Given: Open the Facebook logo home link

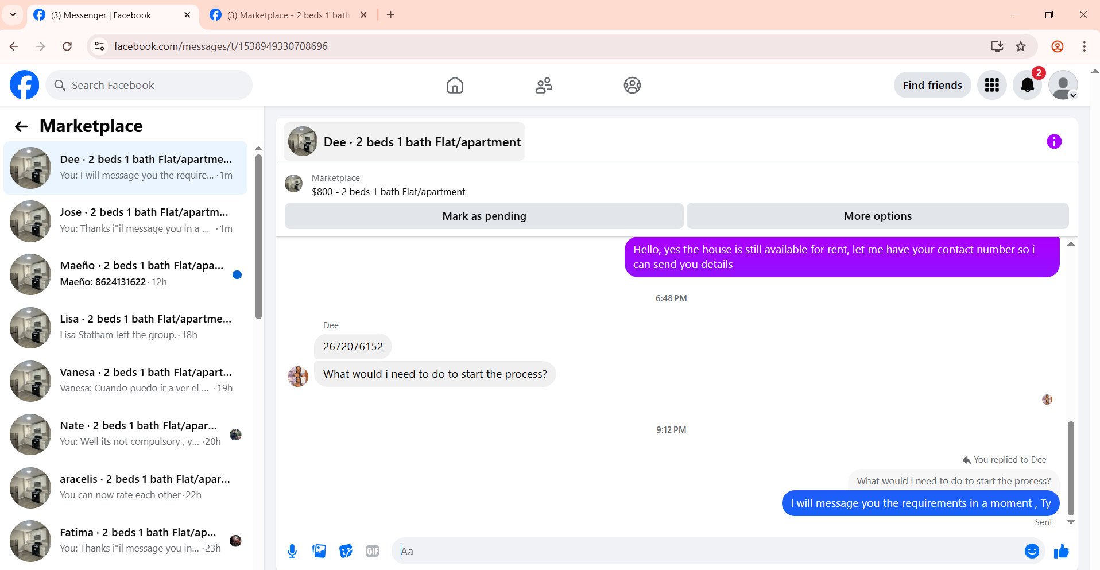Looking at the screenshot, I should (x=25, y=85).
